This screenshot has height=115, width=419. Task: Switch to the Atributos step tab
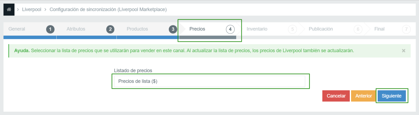(x=87, y=29)
